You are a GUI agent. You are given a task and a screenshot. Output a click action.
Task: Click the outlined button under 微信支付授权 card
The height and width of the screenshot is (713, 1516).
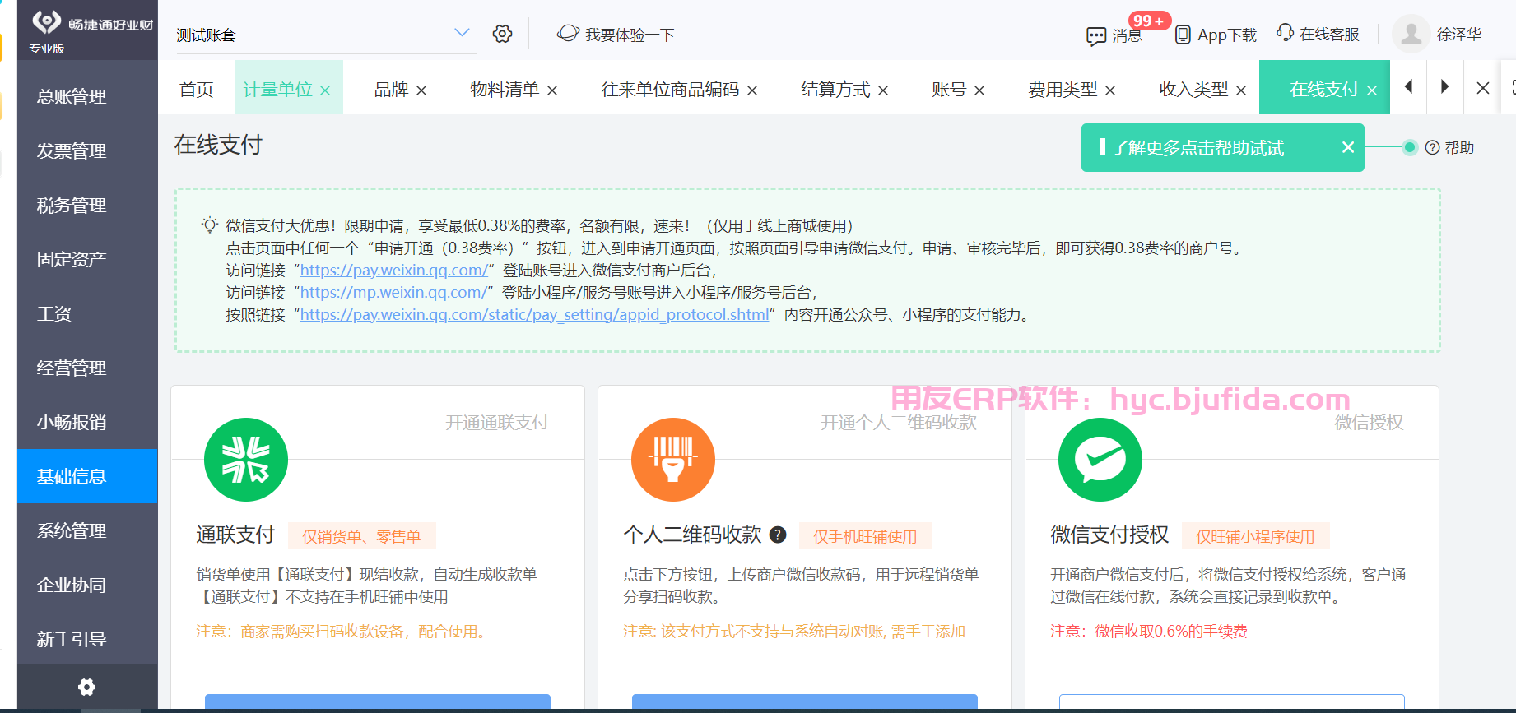pyautogui.click(x=1231, y=702)
